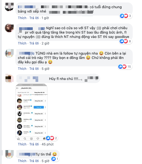Click tagged name before 'TÙNG nhà em'
142x164 pixels.
click(27, 53)
